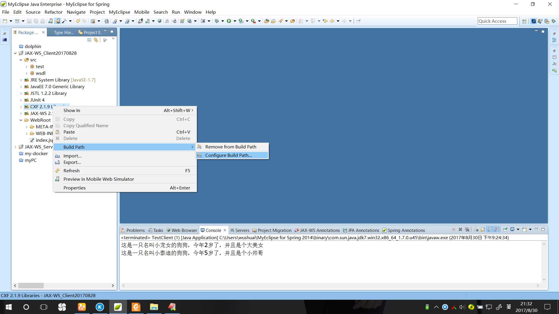Click the Open Console icon

pos(524,230)
